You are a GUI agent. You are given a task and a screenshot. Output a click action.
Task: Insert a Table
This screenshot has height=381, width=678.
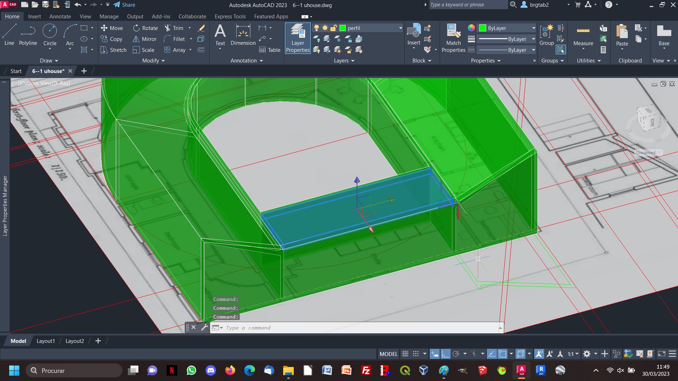click(269, 50)
